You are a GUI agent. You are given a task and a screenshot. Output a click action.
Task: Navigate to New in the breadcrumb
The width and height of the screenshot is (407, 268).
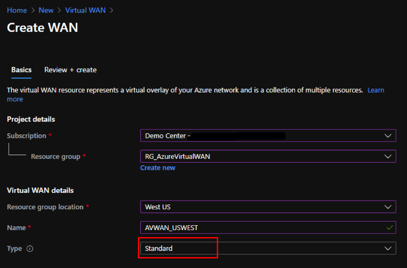[46, 10]
